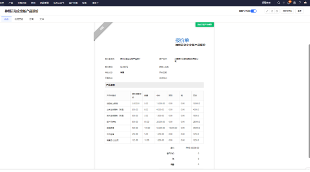Image resolution: width=310 pixels, height=172 pixels.
Task: Click the green button above the quote
Action: [205, 25]
